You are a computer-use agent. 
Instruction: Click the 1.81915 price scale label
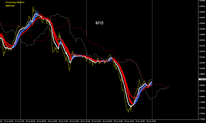coord(202,40)
